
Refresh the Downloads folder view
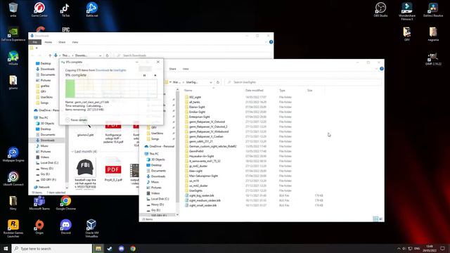[x=108, y=56]
